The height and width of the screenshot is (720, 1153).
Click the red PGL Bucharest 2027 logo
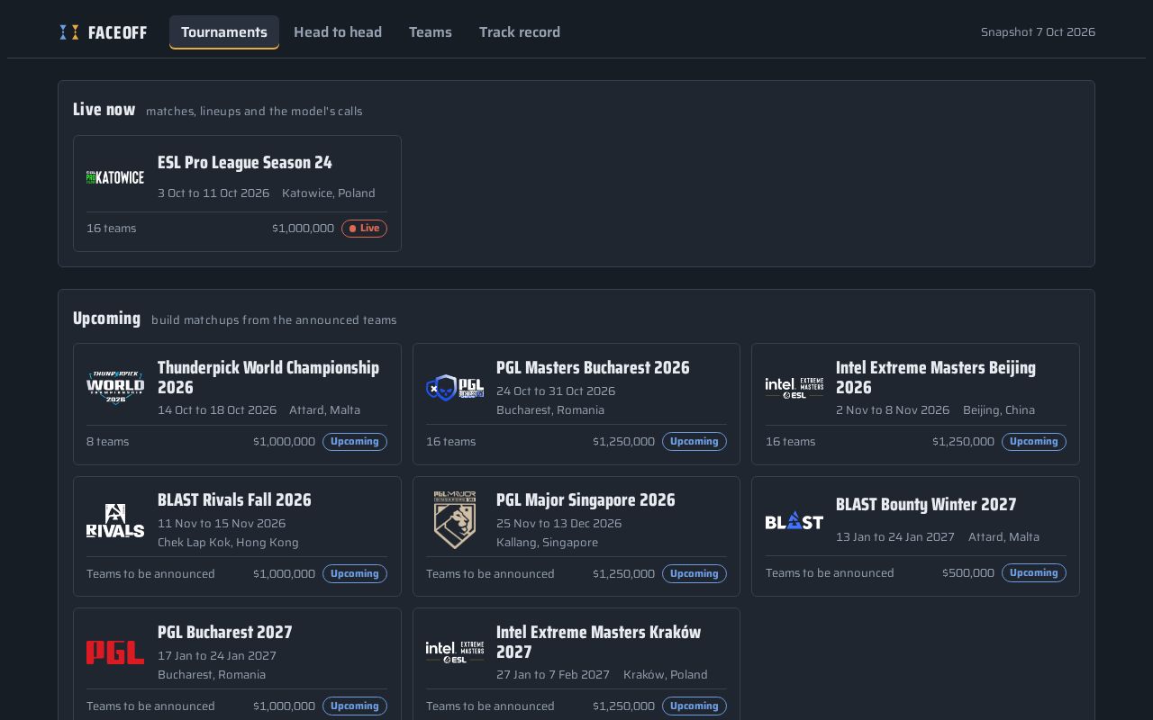[115, 652]
